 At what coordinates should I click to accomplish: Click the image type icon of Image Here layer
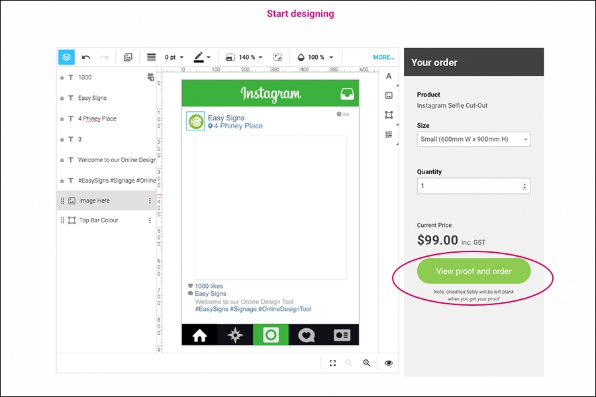coord(72,200)
